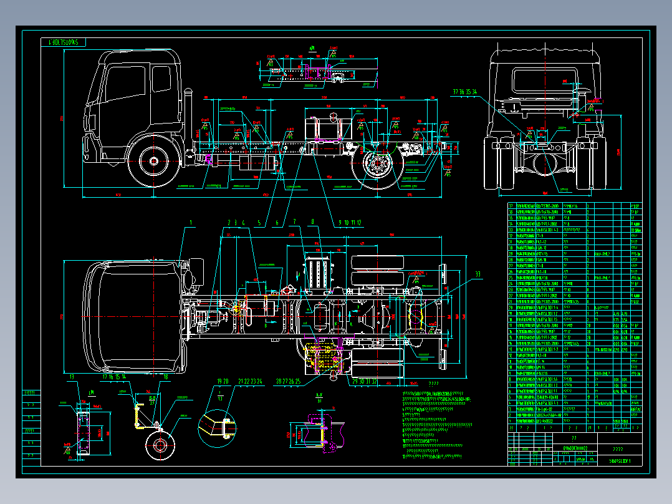Select callout number 33

[x=478, y=274]
